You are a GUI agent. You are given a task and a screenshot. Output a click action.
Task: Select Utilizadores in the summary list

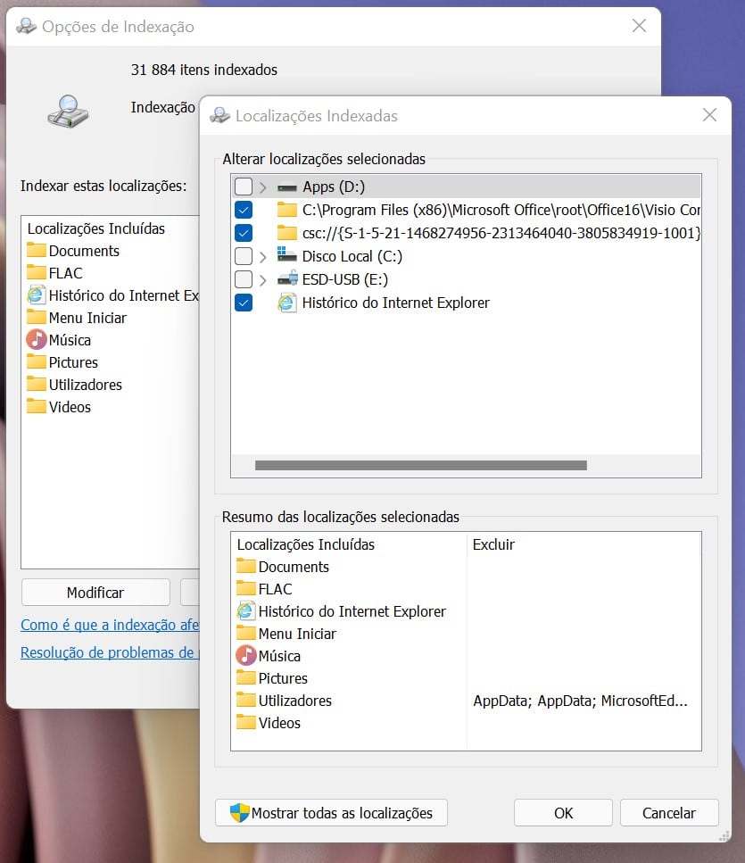point(294,701)
